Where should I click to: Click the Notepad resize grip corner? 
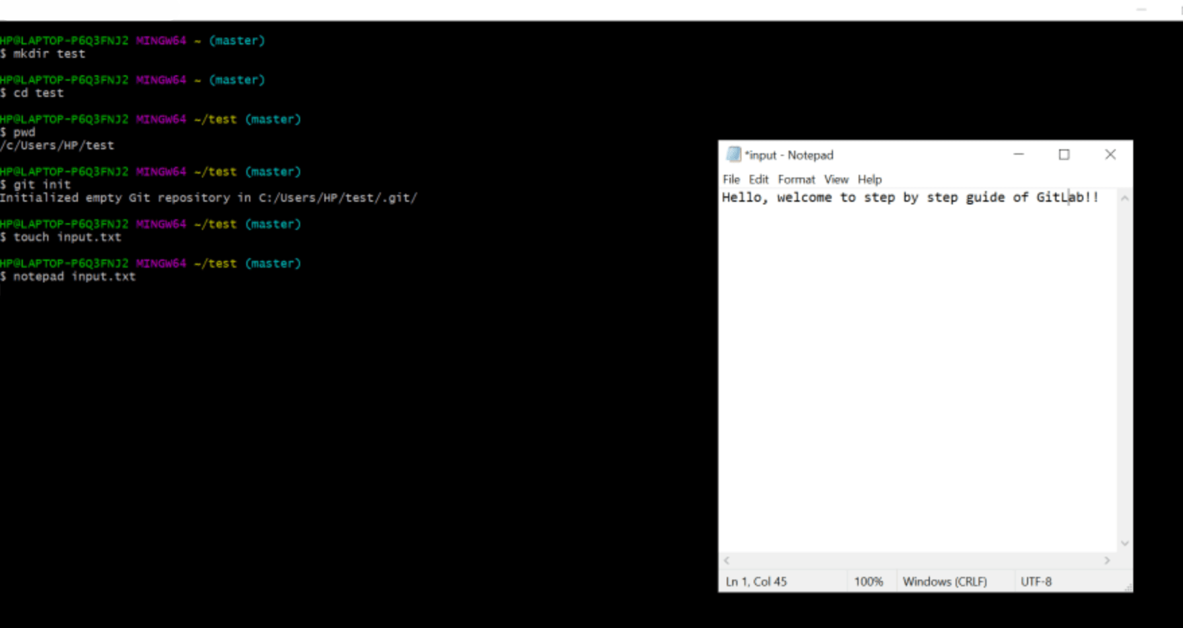click(1127, 587)
